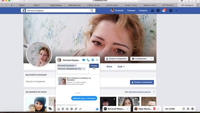Open a new Safari tab with plus
200x113 pixels.
click(x=198, y=5)
